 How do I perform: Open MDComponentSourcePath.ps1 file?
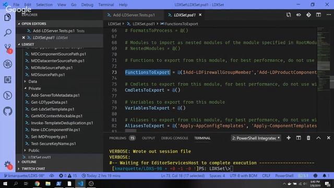pyautogui.click(x=58, y=54)
